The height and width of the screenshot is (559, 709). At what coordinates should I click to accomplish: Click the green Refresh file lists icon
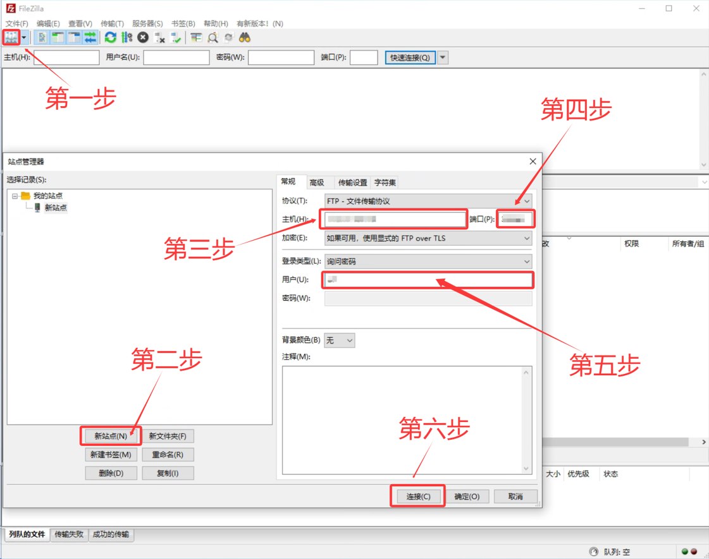(x=110, y=37)
